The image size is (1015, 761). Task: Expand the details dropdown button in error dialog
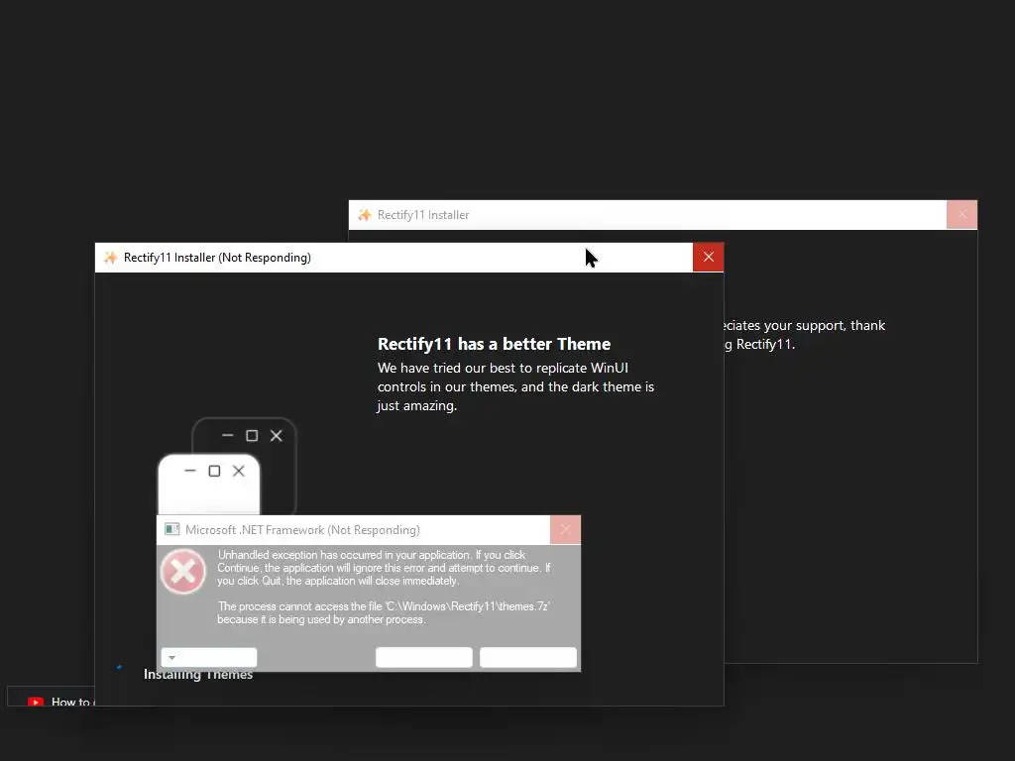(209, 658)
